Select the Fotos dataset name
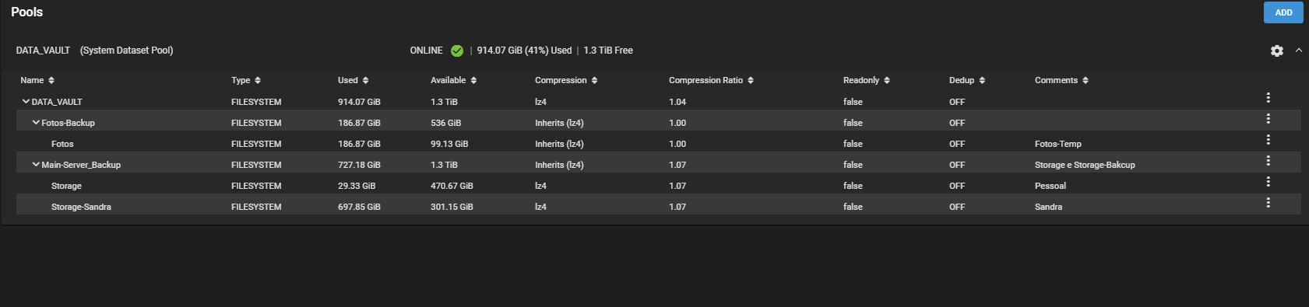This screenshot has width=1309, height=307. click(x=62, y=144)
